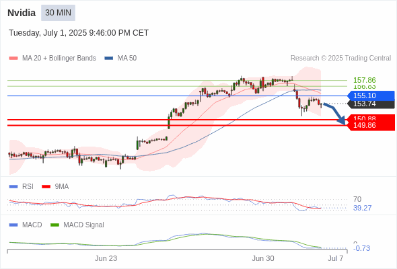
Task: Click the pink MA 20 legend swatch
Action: pyautogui.click(x=13, y=59)
